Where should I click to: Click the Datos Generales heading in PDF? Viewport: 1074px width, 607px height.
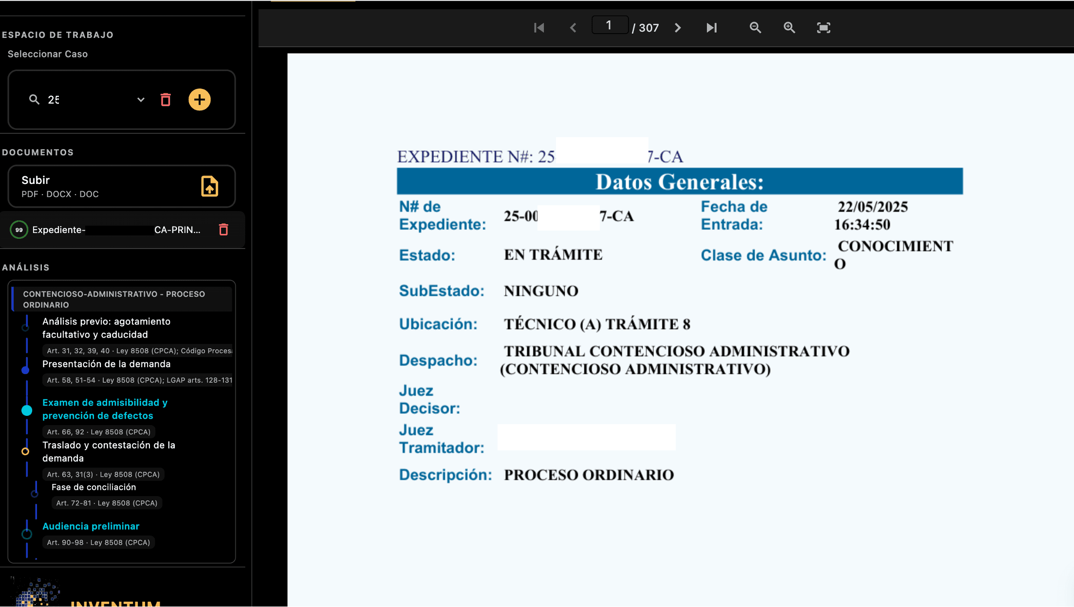680,181
